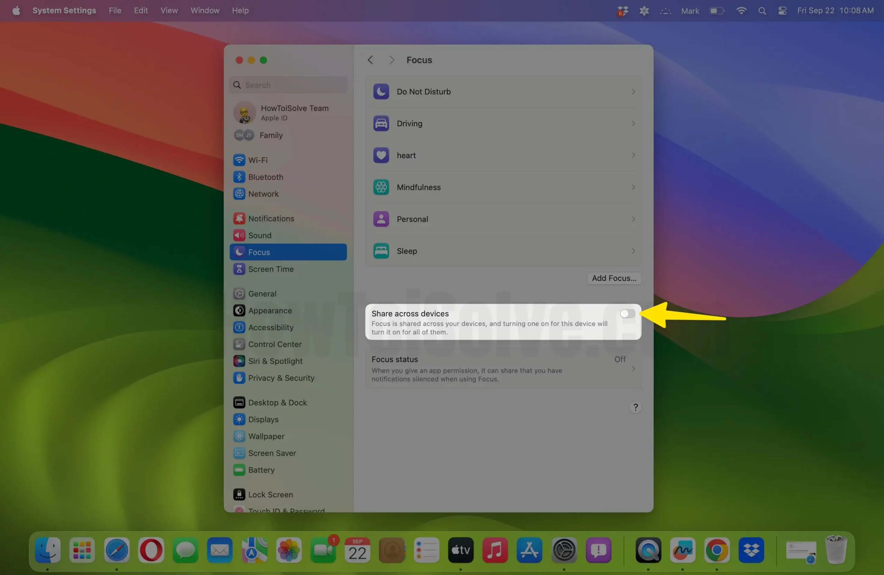
Task: Open Focus status details chevron
Action: click(633, 369)
